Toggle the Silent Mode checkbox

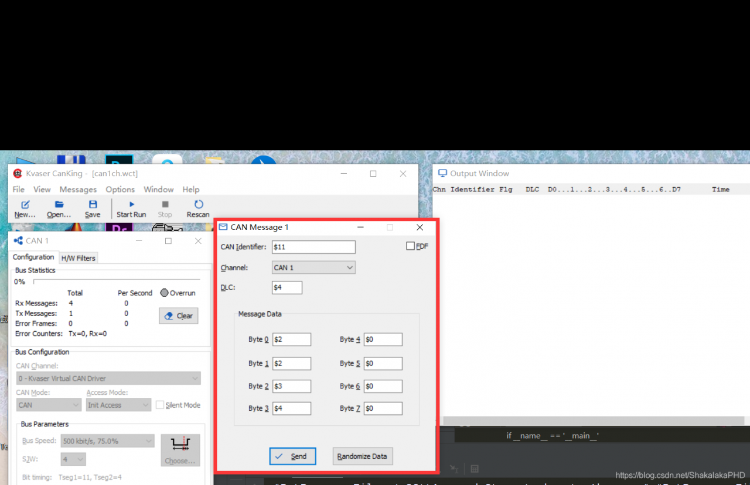(x=160, y=405)
